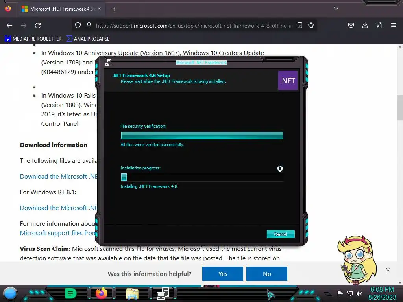The height and width of the screenshot is (302, 403).
Task: Open the Firefox downloads panel
Action: 365,25
